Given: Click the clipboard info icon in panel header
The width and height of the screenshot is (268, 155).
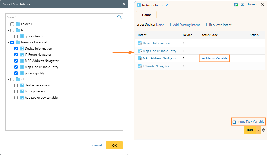Looking at the screenshot, I should [236, 5].
